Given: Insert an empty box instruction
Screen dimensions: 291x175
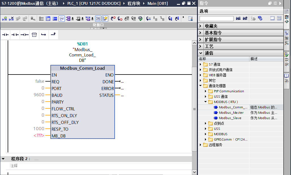Looking at the screenshot, I should [34, 35].
